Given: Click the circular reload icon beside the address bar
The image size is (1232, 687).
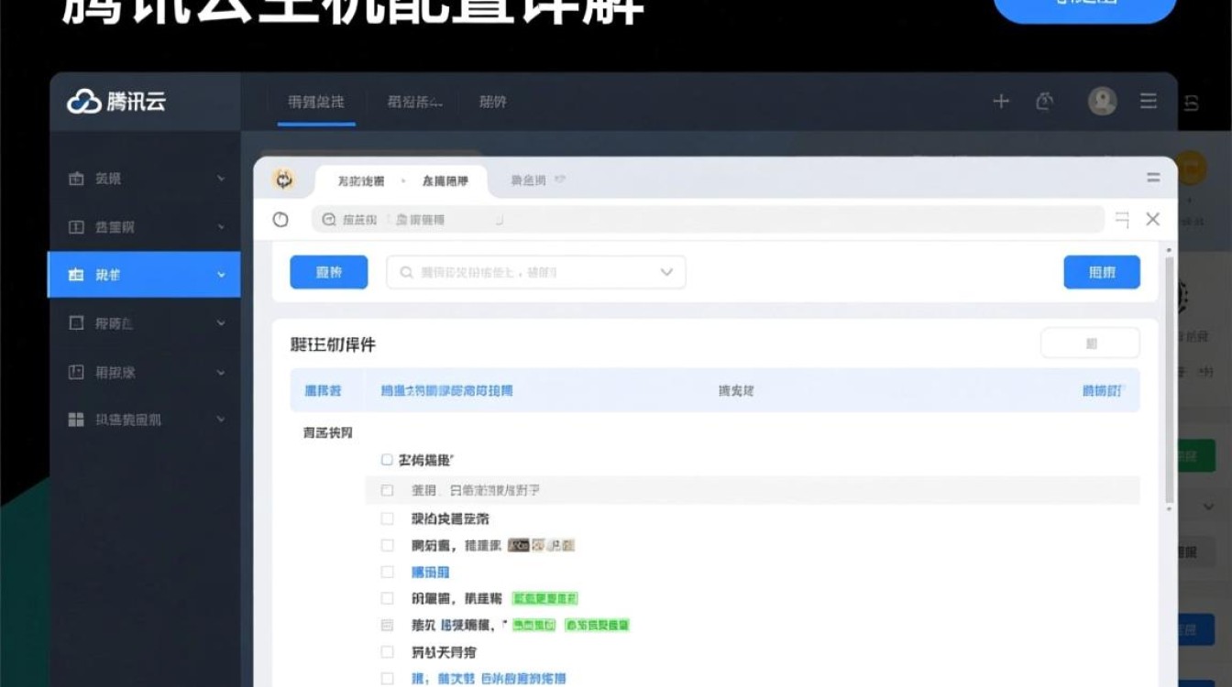Looking at the screenshot, I should (280, 220).
